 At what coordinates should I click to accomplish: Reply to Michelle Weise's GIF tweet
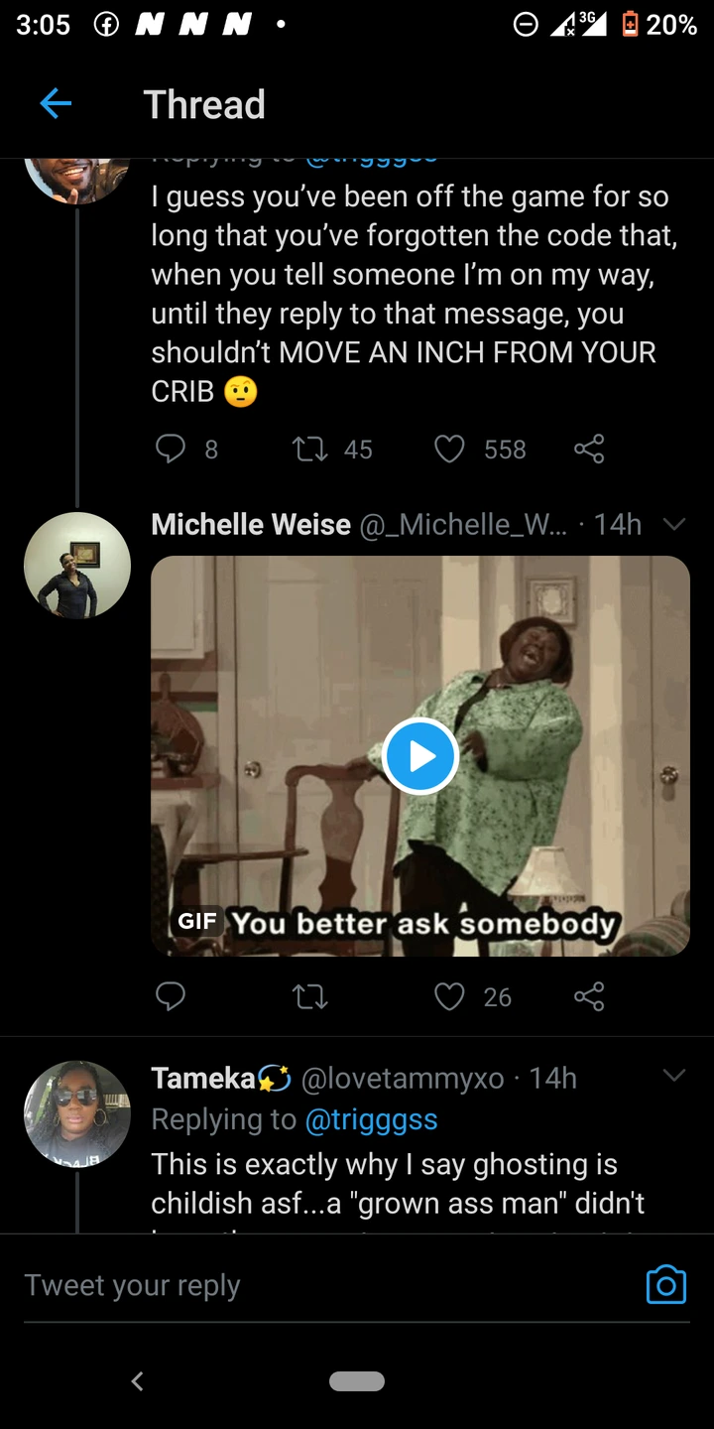171,996
